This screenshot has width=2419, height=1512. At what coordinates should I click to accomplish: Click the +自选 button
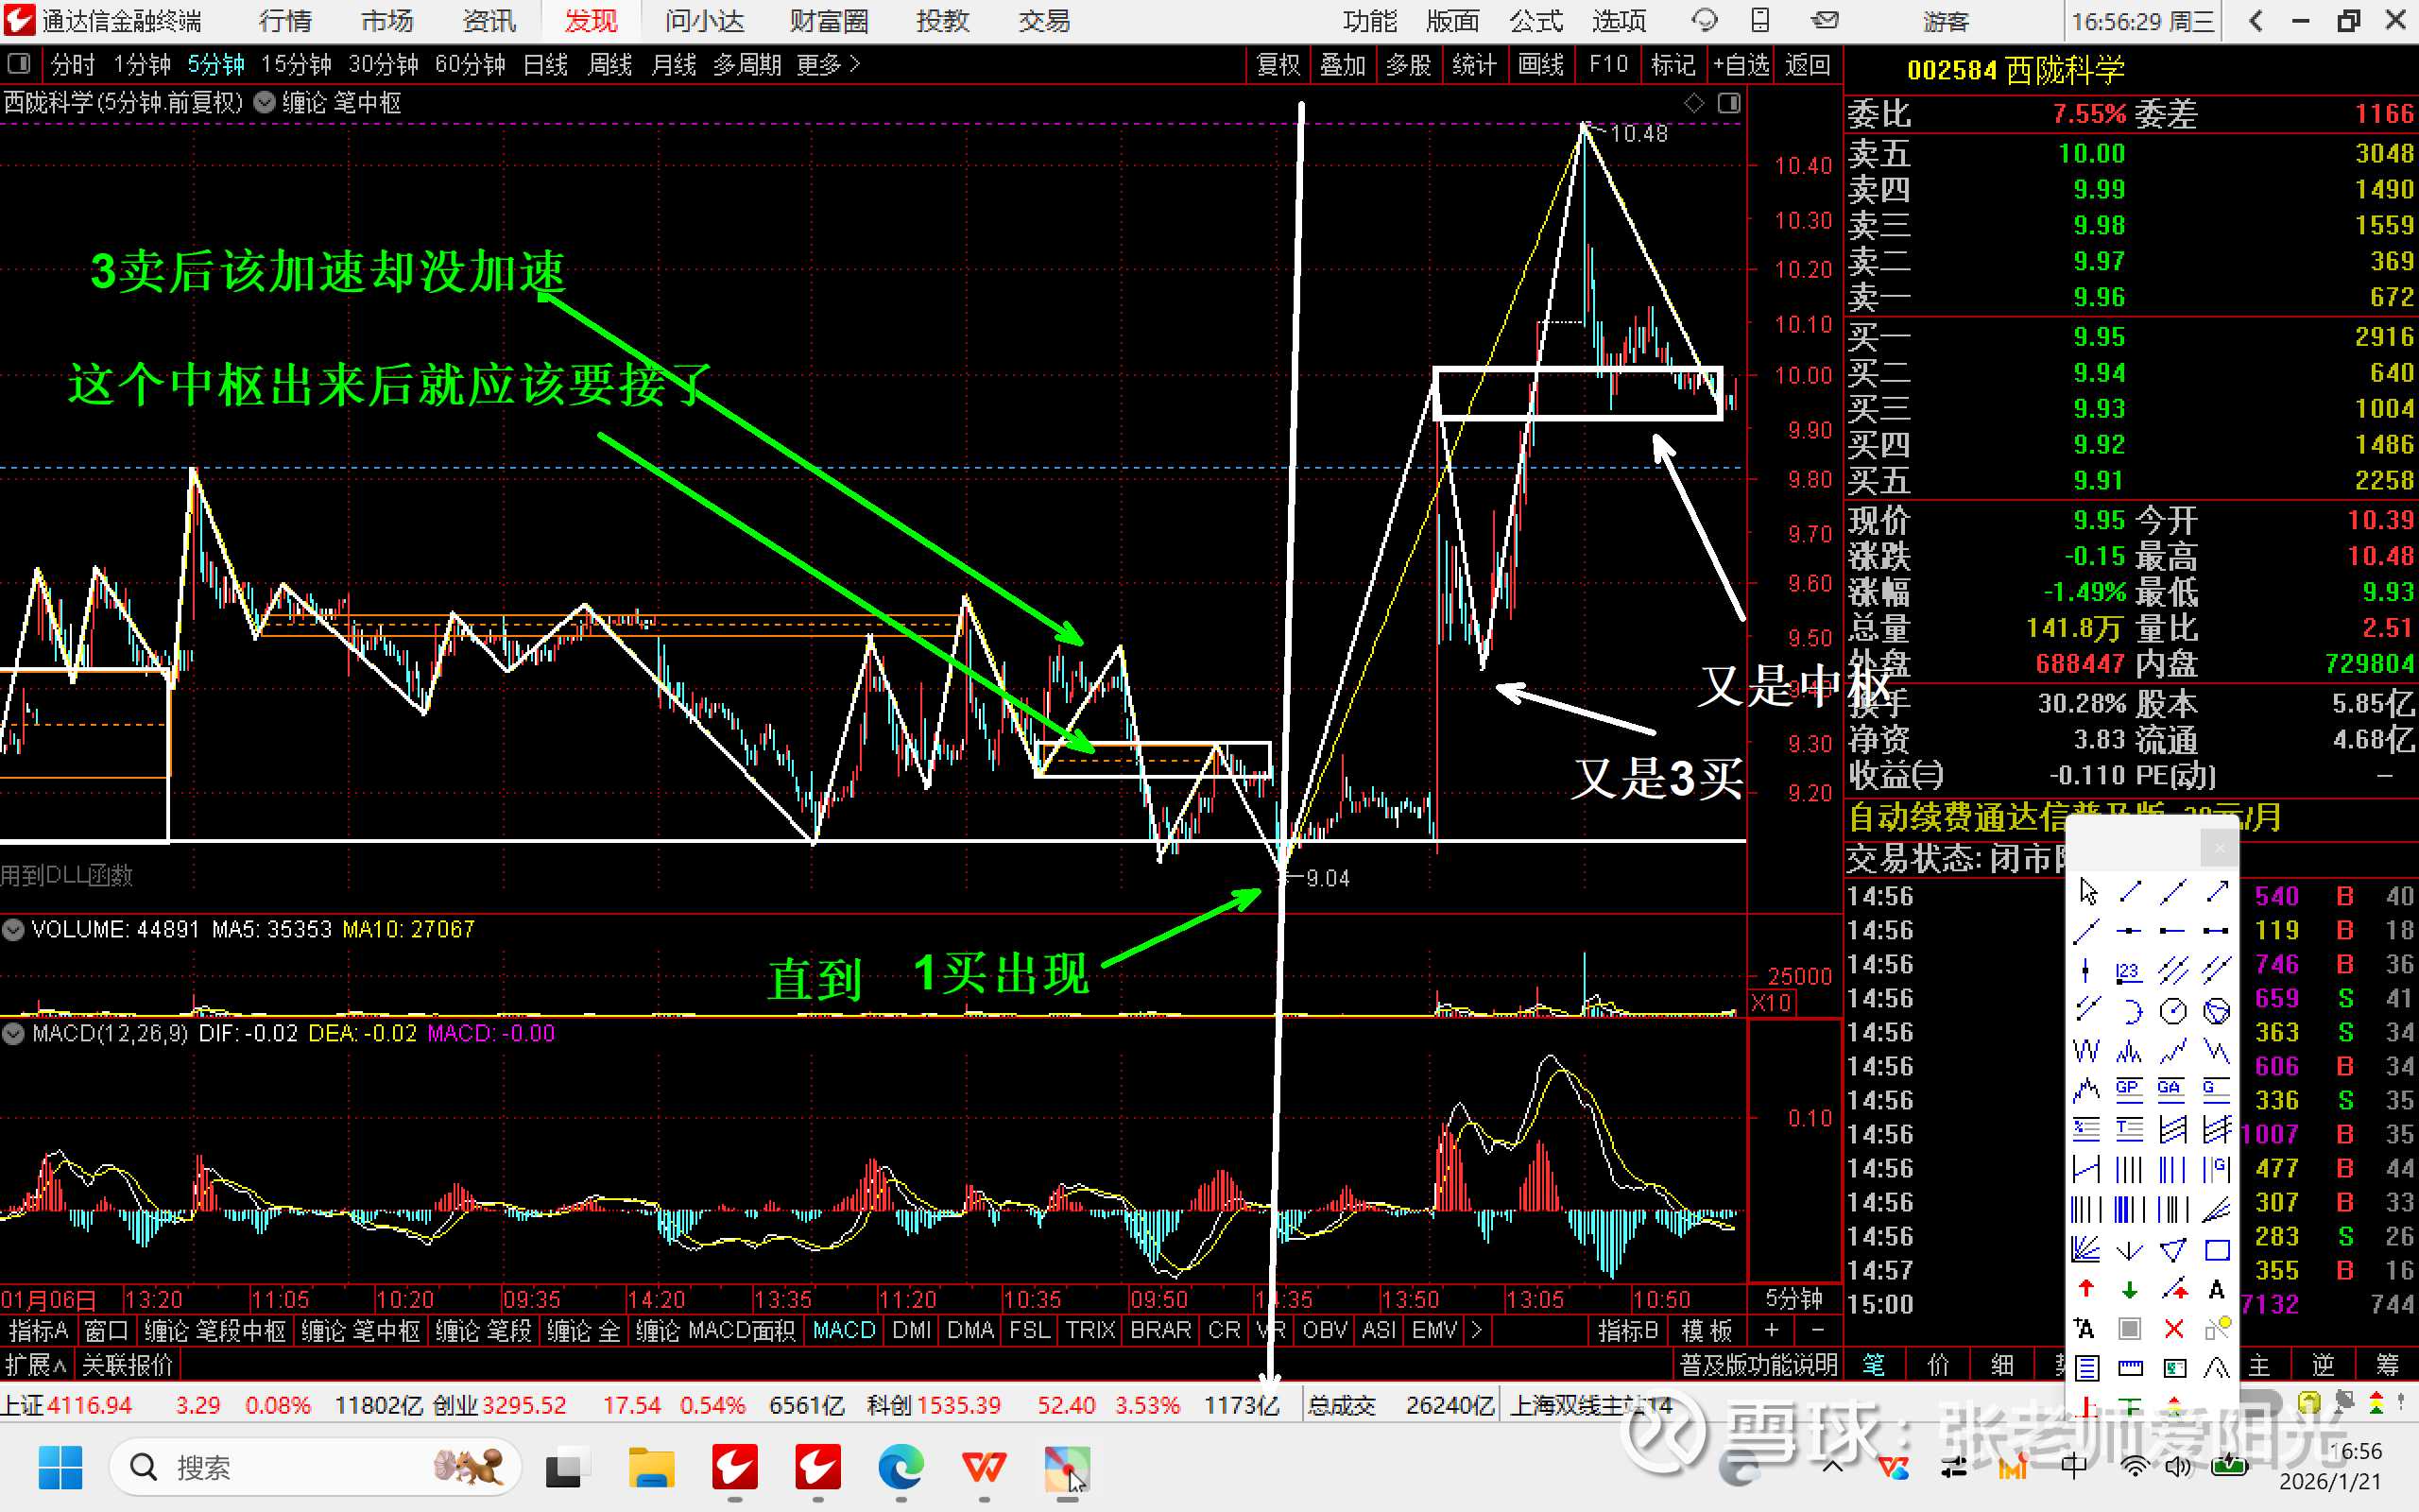[1741, 65]
